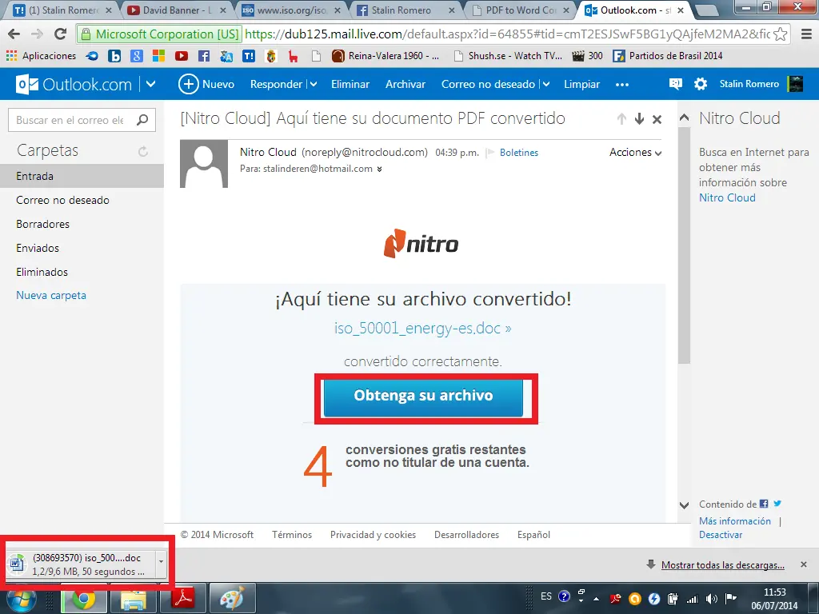The width and height of the screenshot is (819, 614).
Task: Open Chrome menu hamburger icon
Action: click(x=806, y=34)
